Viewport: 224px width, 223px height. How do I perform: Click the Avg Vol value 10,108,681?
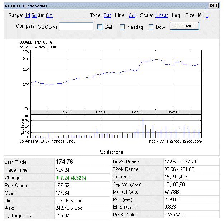[x=176, y=184]
